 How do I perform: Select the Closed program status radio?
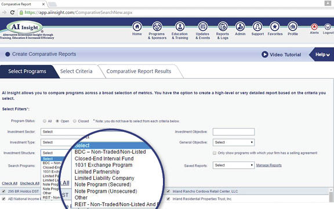click(x=75, y=121)
